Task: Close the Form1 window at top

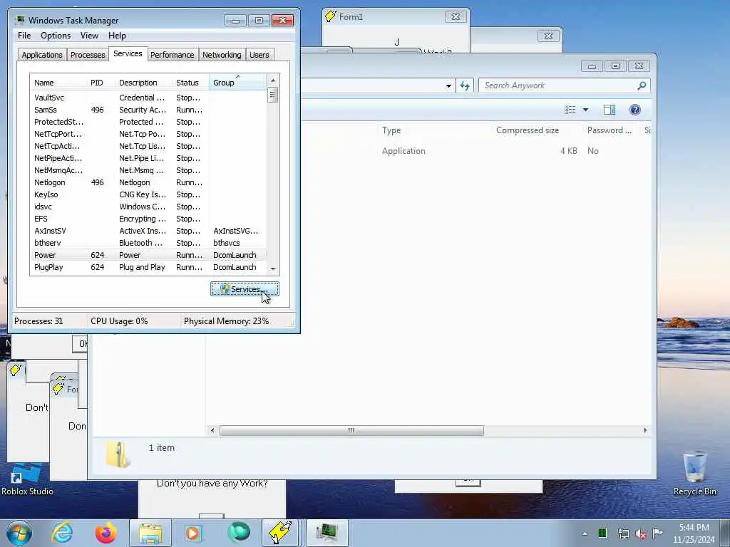Action: 456,17
